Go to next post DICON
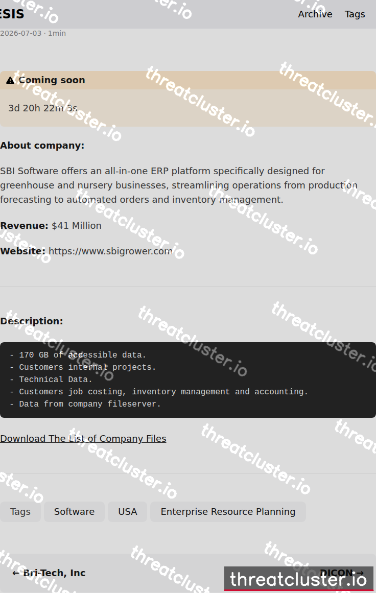 pos(342,573)
